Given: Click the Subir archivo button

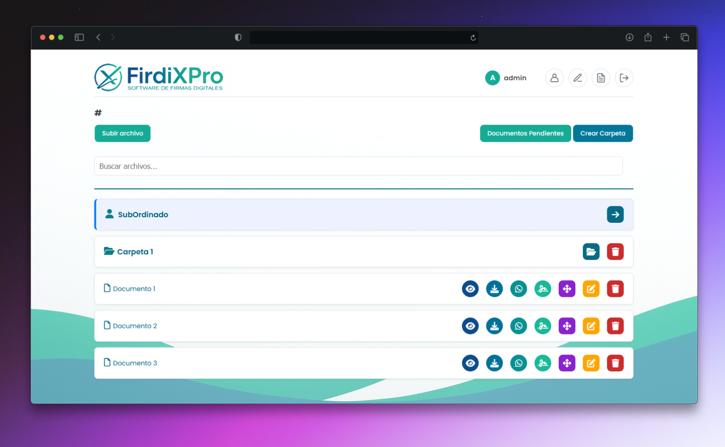Looking at the screenshot, I should [122, 133].
